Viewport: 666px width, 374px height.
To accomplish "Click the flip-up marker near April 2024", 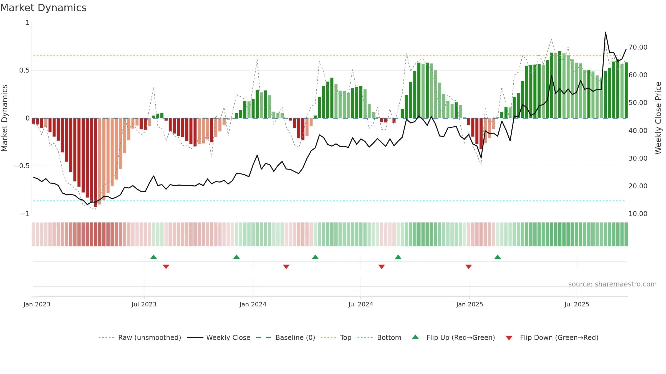I will [x=315, y=257].
